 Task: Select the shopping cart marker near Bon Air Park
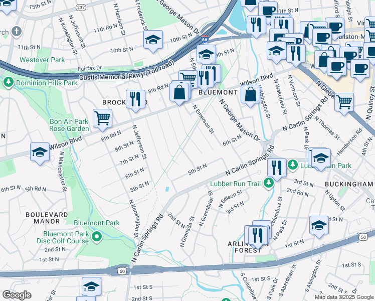[102, 118]
